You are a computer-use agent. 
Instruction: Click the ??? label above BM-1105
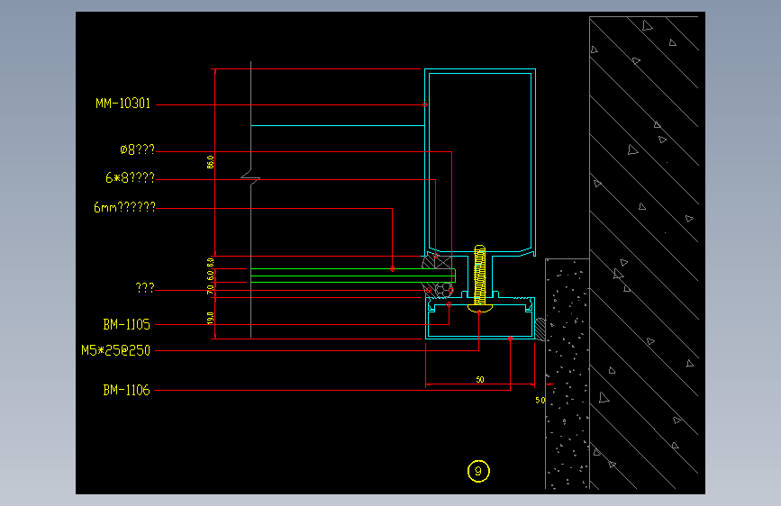(145, 288)
